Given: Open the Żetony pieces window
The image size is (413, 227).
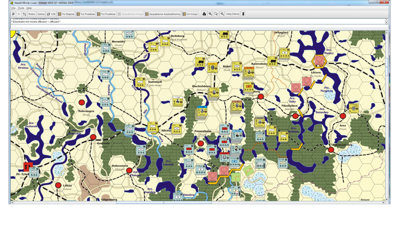Looking at the screenshot, I should 41,14.
